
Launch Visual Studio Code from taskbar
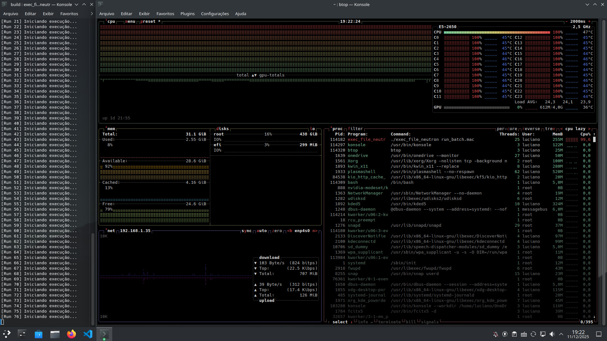(x=88, y=334)
